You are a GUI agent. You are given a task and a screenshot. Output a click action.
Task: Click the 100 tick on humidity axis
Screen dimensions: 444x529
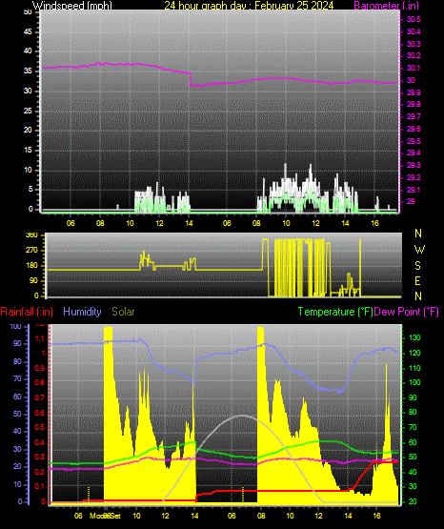coord(16,327)
